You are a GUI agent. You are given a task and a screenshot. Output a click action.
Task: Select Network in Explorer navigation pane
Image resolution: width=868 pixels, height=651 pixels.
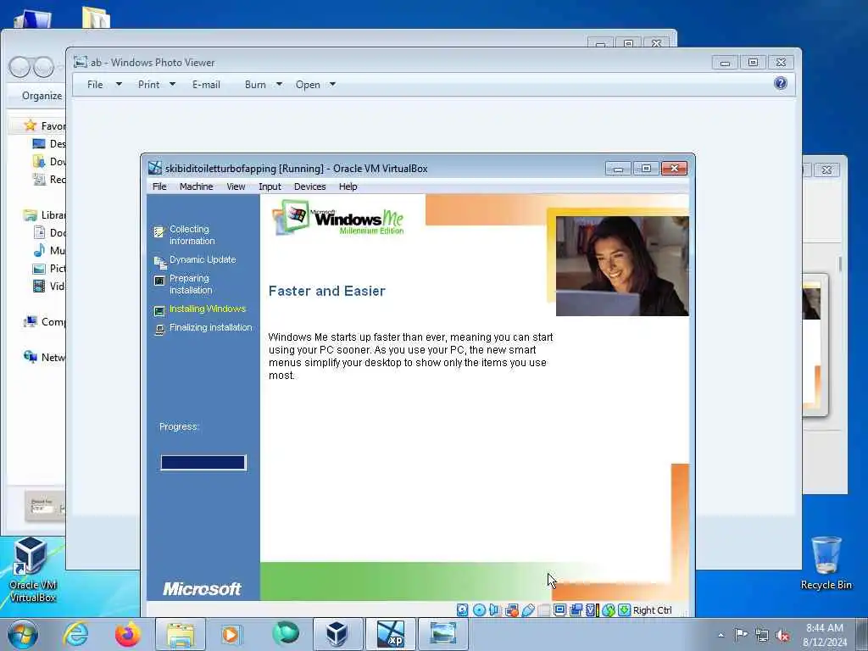(x=46, y=357)
